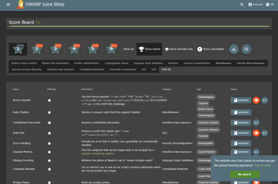Select Security through Obscurity filter
Viewport: 278px width, 184px height.
(26, 69)
